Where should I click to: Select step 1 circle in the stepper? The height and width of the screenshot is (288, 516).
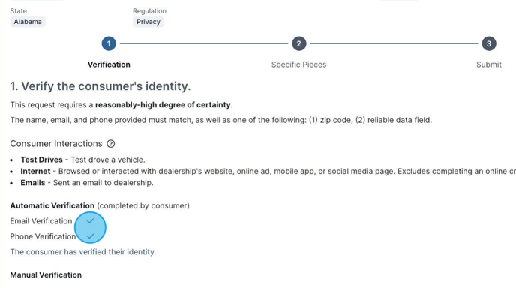(x=109, y=43)
